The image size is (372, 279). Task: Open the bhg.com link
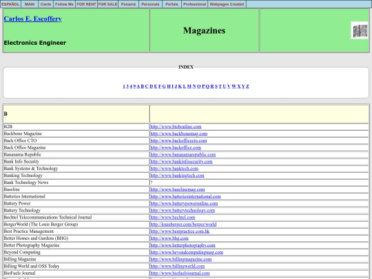click(169, 238)
